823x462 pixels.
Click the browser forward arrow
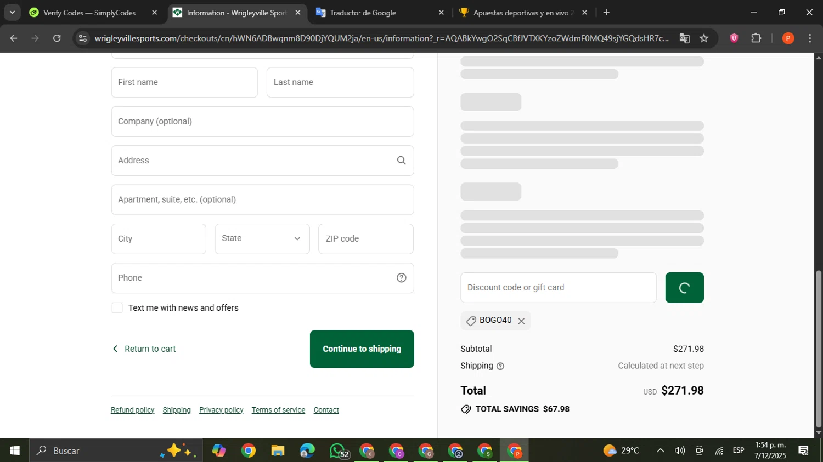35,38
